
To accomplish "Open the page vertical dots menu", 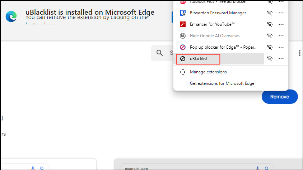I will [x=299, y=53].
